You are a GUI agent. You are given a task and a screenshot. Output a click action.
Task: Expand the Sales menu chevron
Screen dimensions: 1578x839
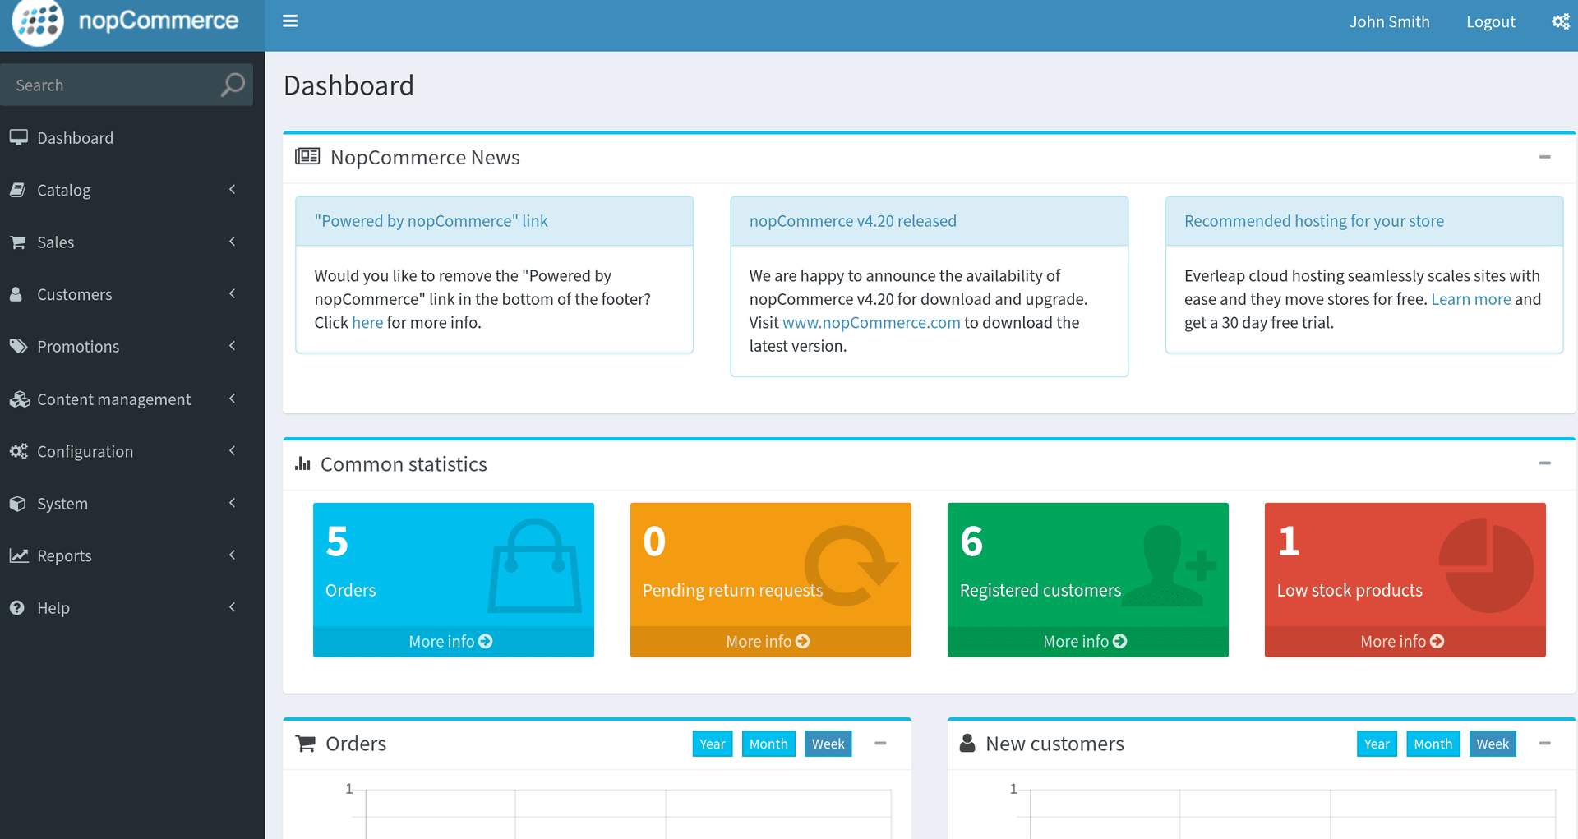tap(232, 242)
